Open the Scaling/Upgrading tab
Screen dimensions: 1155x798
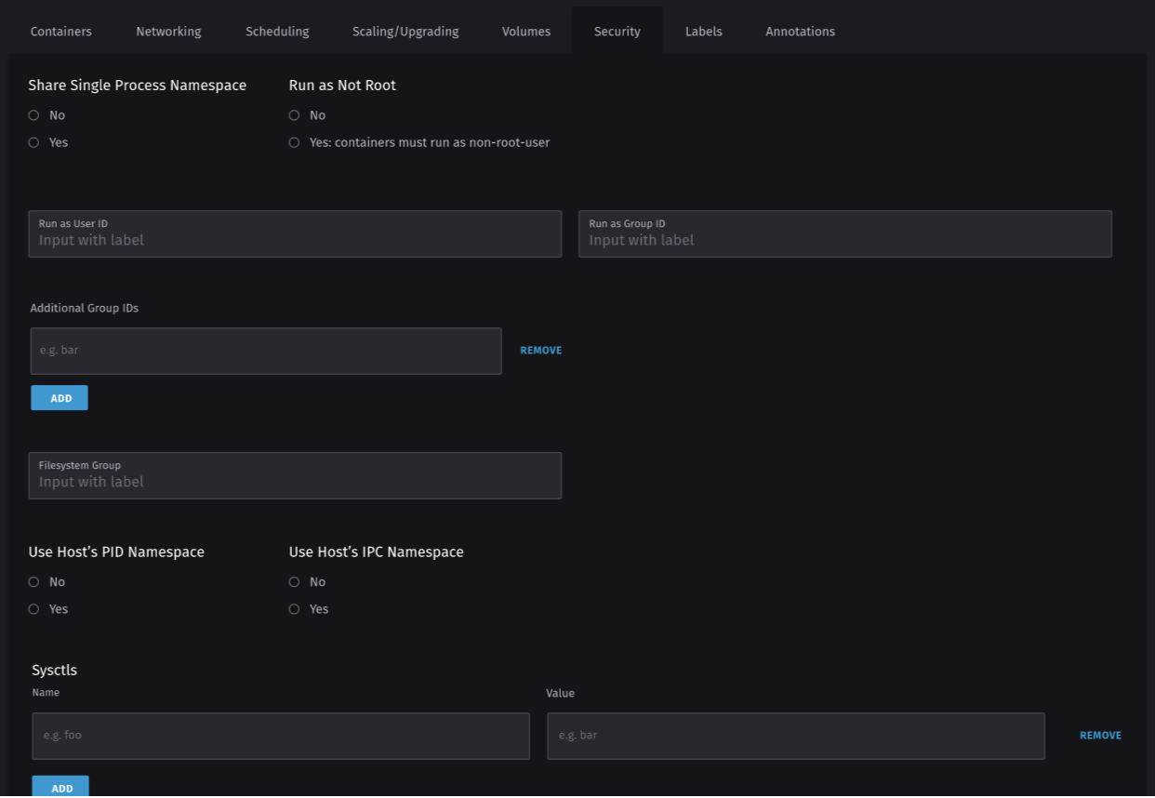tap(405, 31)
